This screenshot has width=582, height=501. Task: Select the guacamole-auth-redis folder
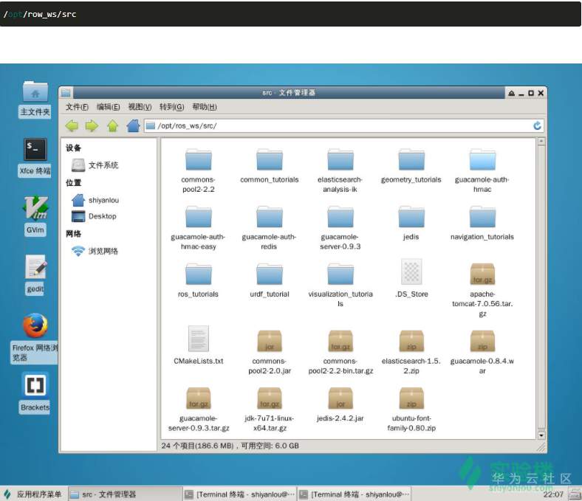[270, 228]
